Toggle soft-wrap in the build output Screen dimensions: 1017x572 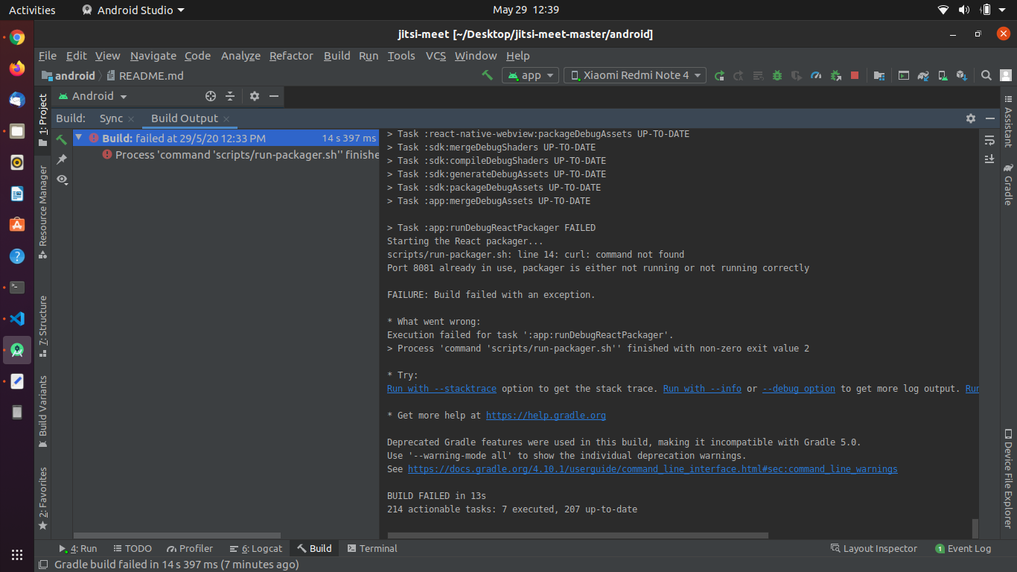pos(990,142)
